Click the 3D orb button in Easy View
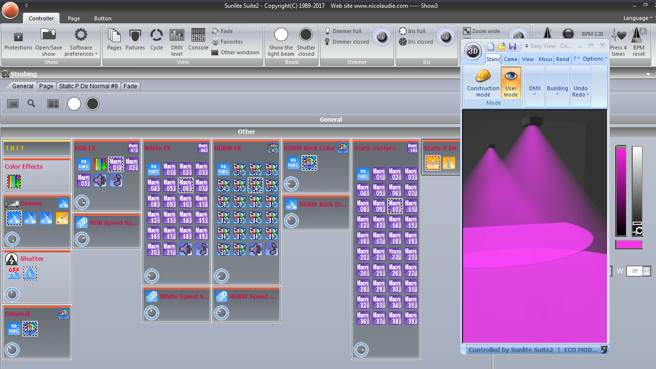The image size is (656, 369). tap(473, 51)
